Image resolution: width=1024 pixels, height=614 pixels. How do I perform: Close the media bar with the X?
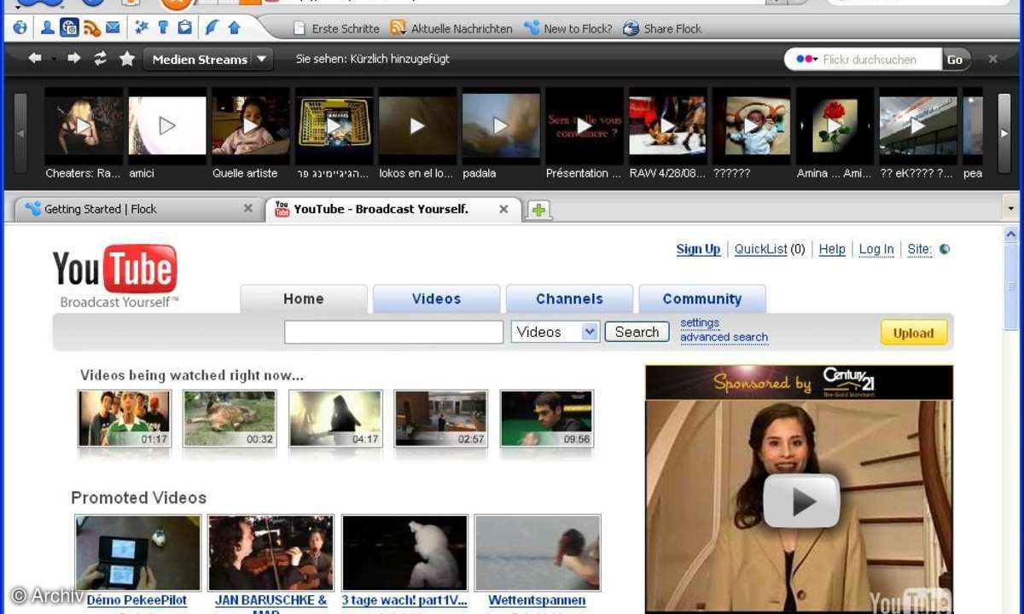pyautogui.click(x=992, y=59)
